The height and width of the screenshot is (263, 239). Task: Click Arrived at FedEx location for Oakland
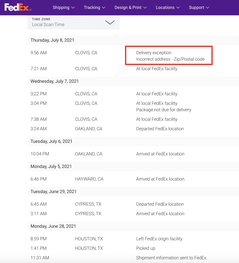(x=160, y=154)
